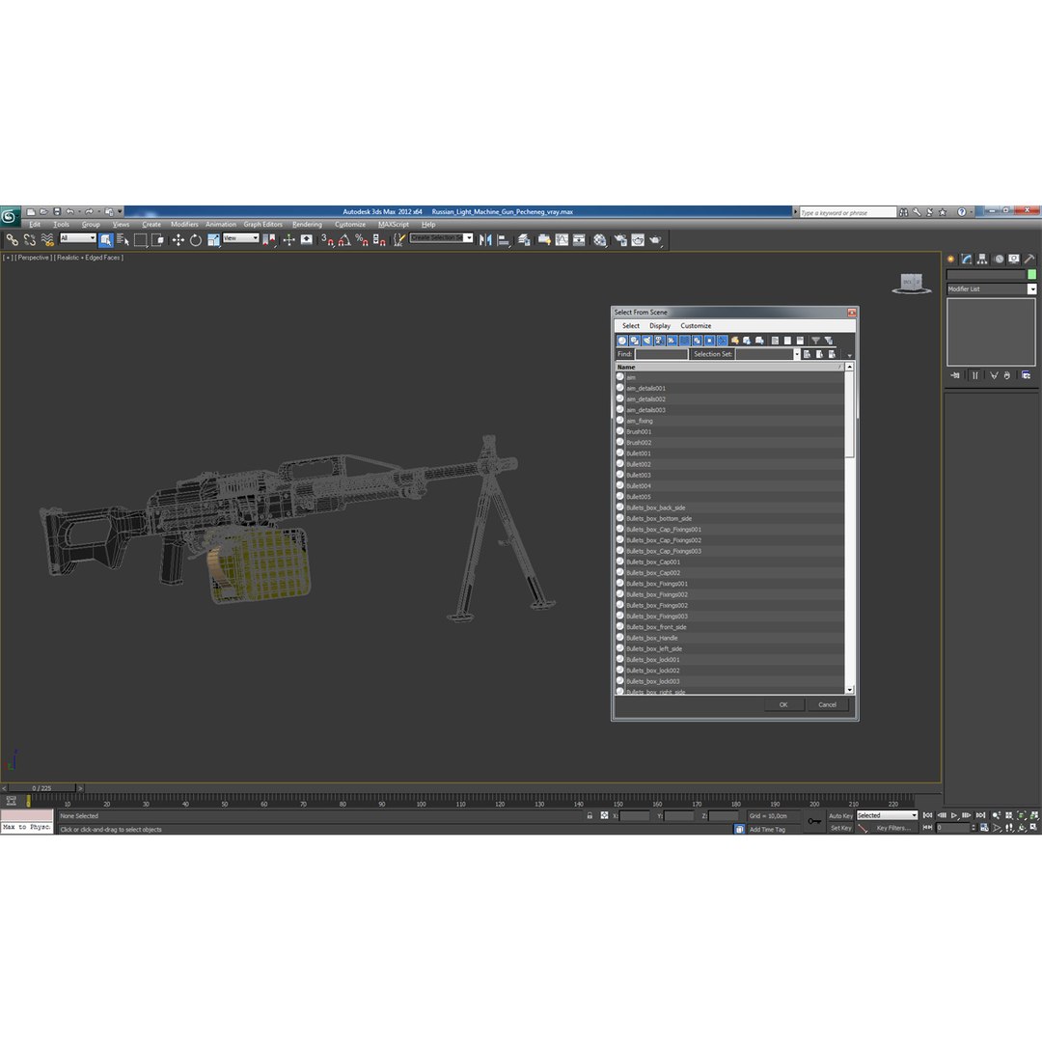Open the Modifiers menu
This screenshot has width=1042, height=1042.
(x=184, y=225)
